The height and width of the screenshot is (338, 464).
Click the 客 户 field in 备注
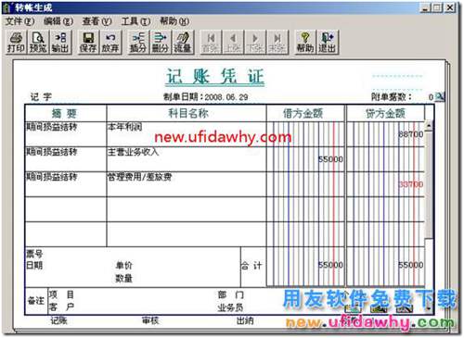[61, 307]
